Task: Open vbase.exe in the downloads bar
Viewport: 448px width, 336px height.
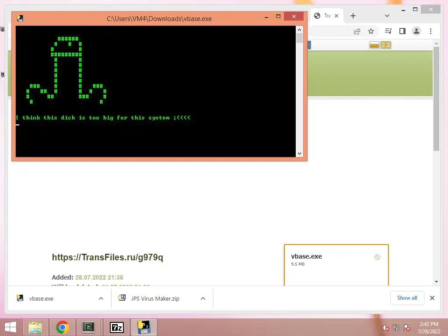Action: pos(41,298)
